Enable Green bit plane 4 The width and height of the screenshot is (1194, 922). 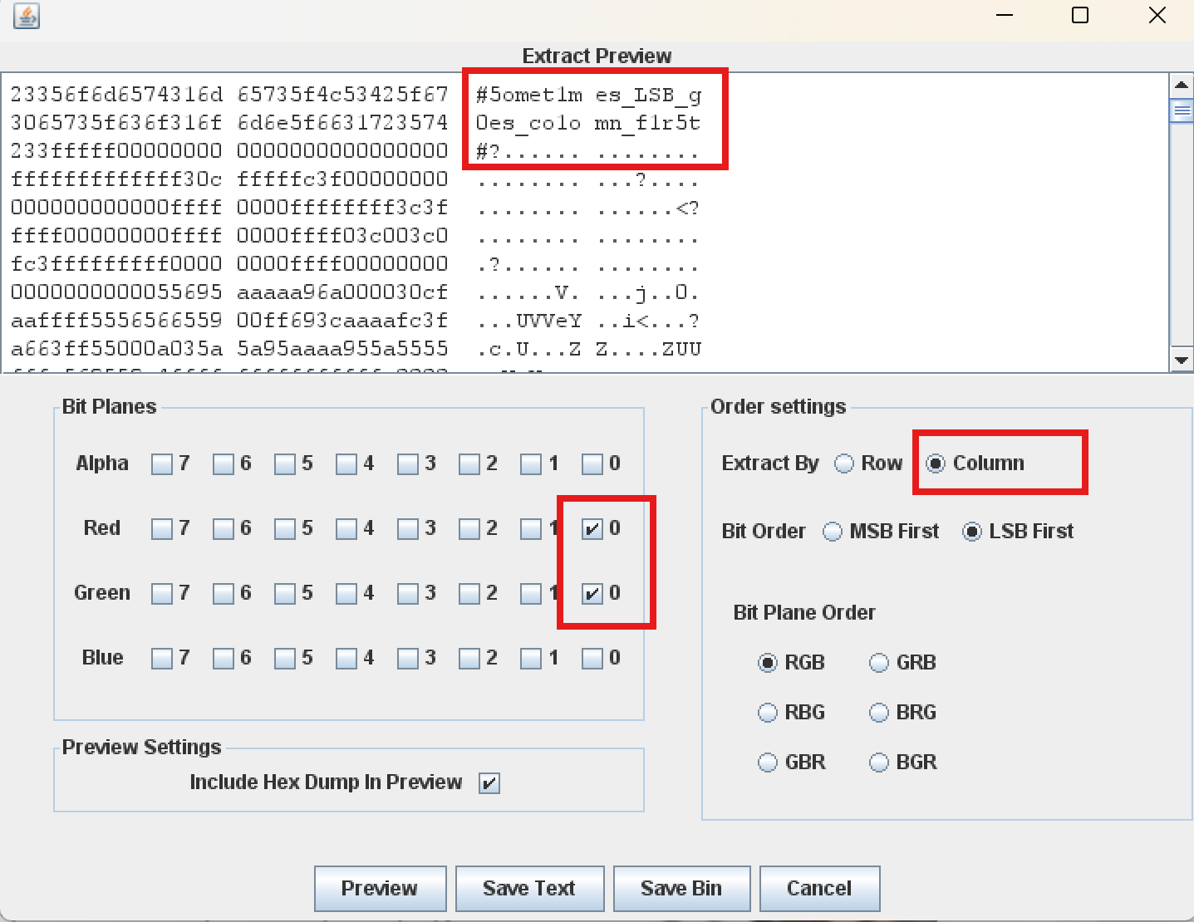tap(346, 593)
